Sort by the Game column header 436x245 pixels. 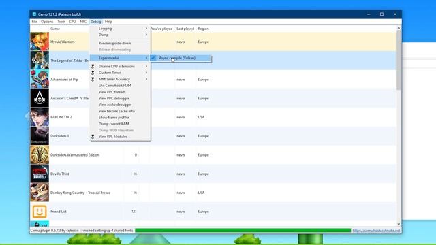pos(55,29)
